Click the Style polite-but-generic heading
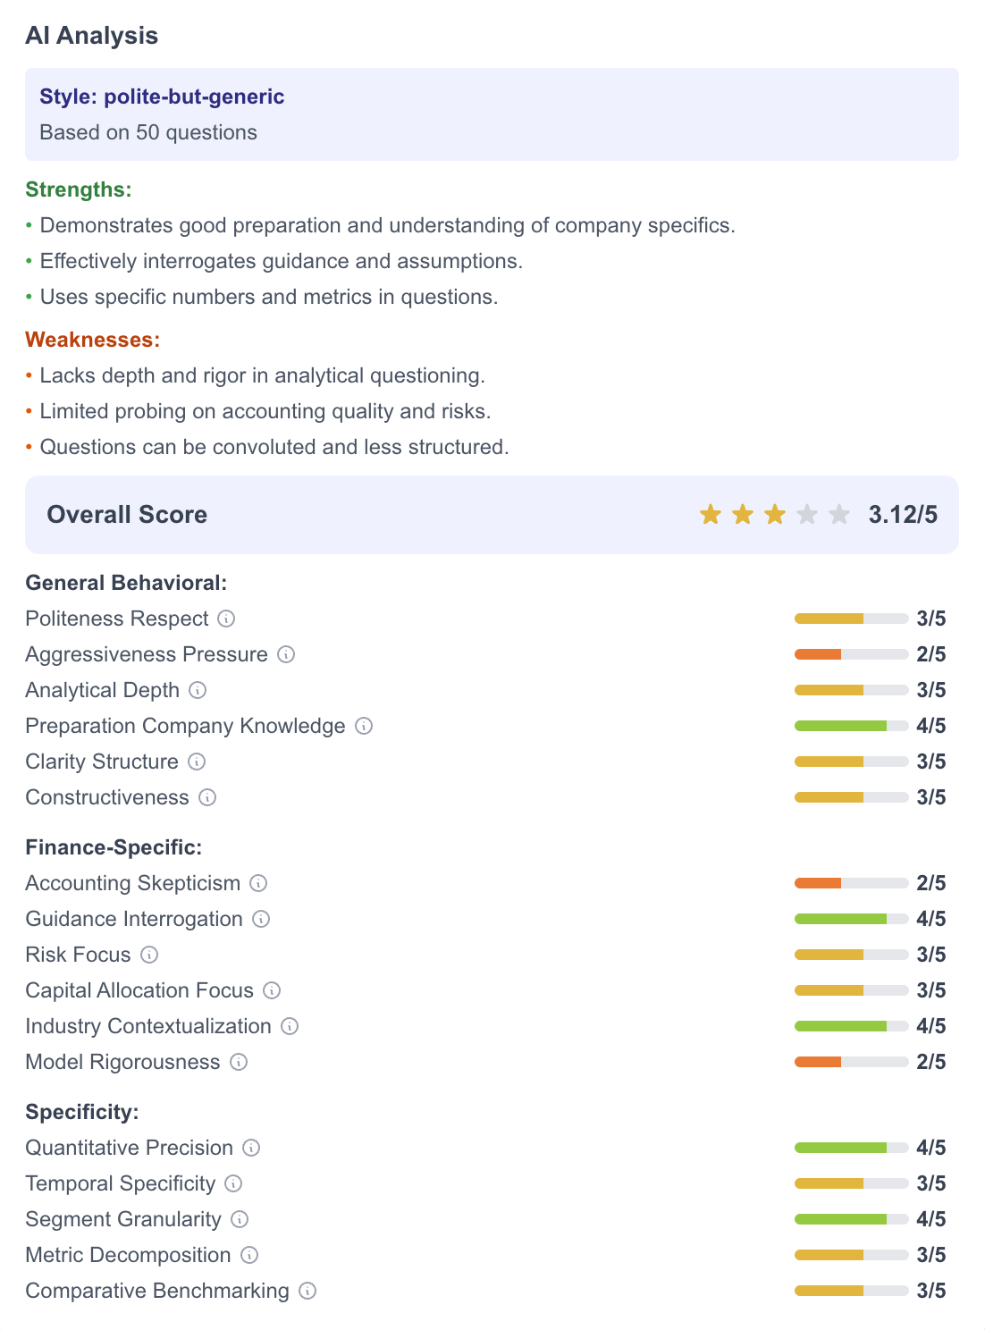The width and height of the screenshot is (985, 1330). [162, 97]
